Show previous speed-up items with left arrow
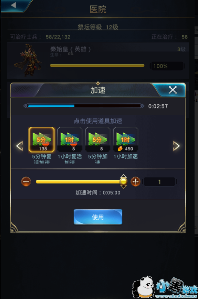This screenshot has height=299, width=198. [20, 146]
